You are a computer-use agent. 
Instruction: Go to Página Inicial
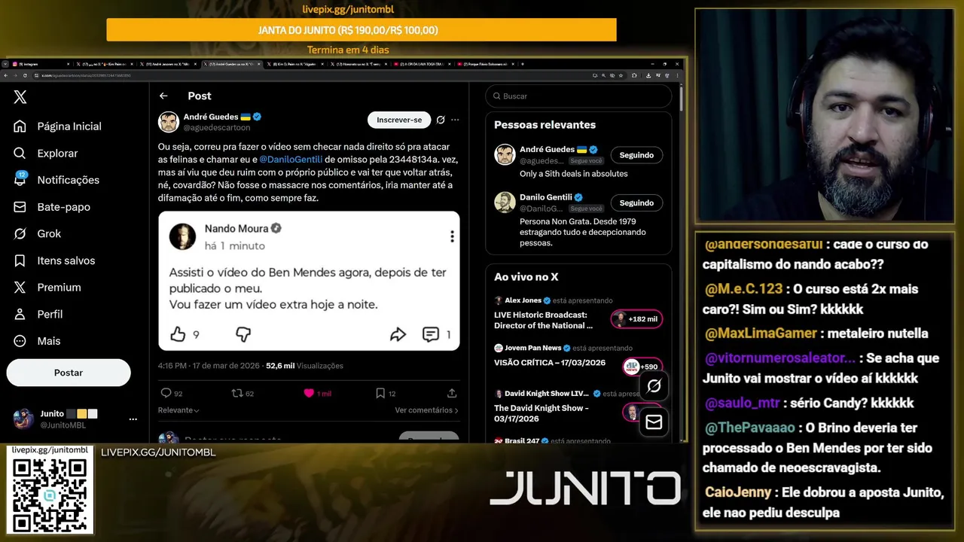pyautogui.click(x=57, y=126)
